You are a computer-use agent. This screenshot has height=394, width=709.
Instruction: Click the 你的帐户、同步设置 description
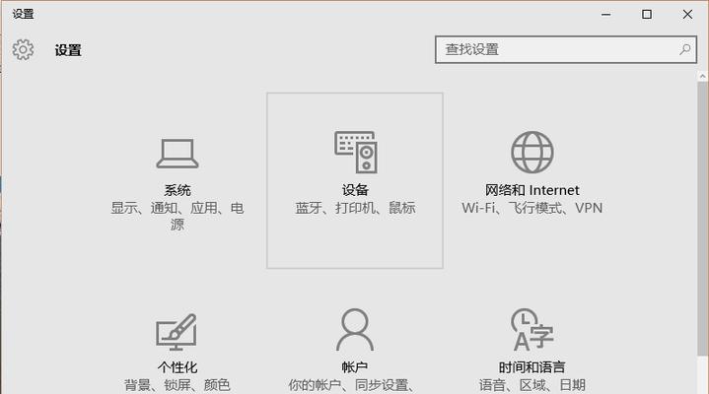click(351, 385)
